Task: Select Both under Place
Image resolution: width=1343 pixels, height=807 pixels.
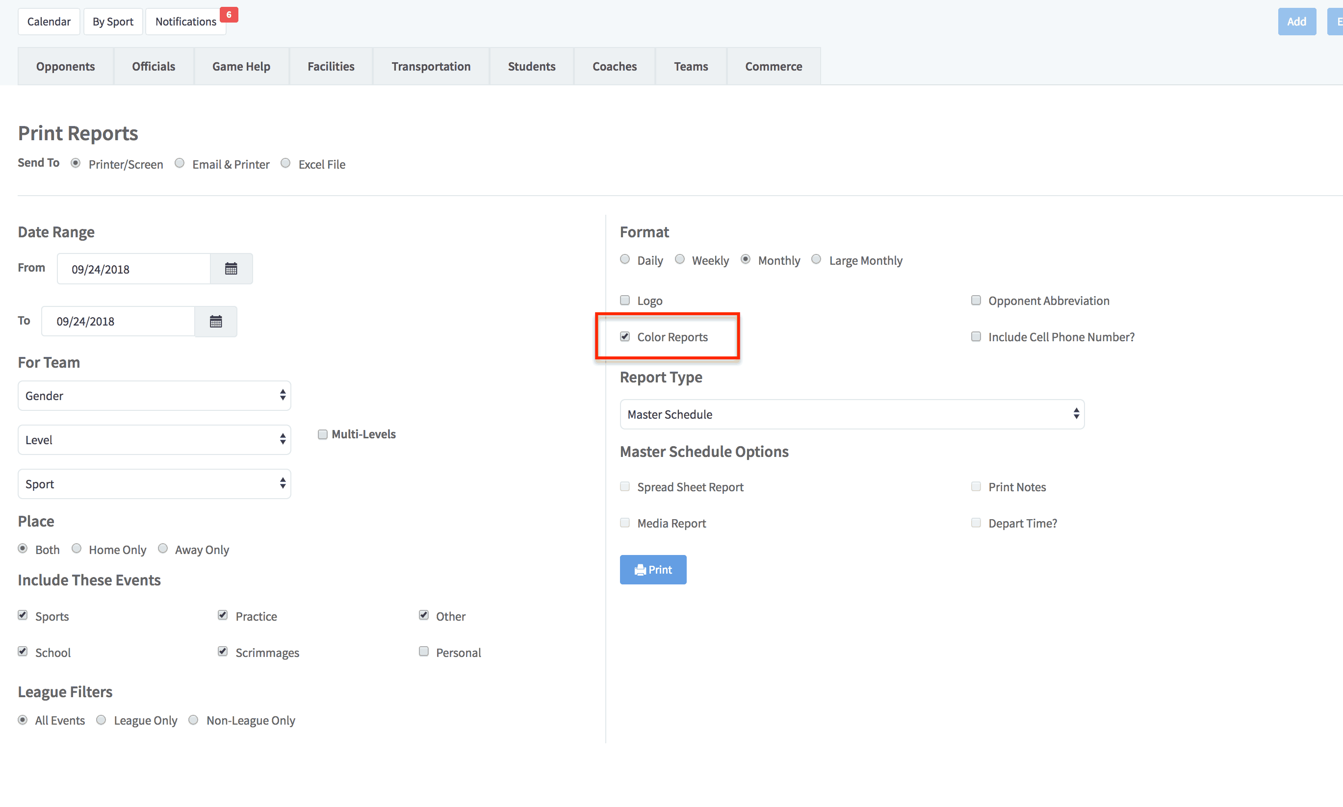Action: coord(23,549)
